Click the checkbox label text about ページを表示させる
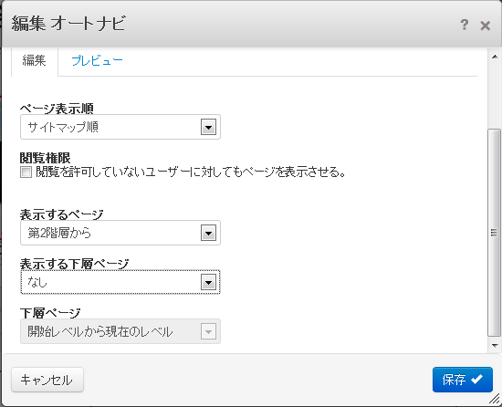 coord(191,172)
